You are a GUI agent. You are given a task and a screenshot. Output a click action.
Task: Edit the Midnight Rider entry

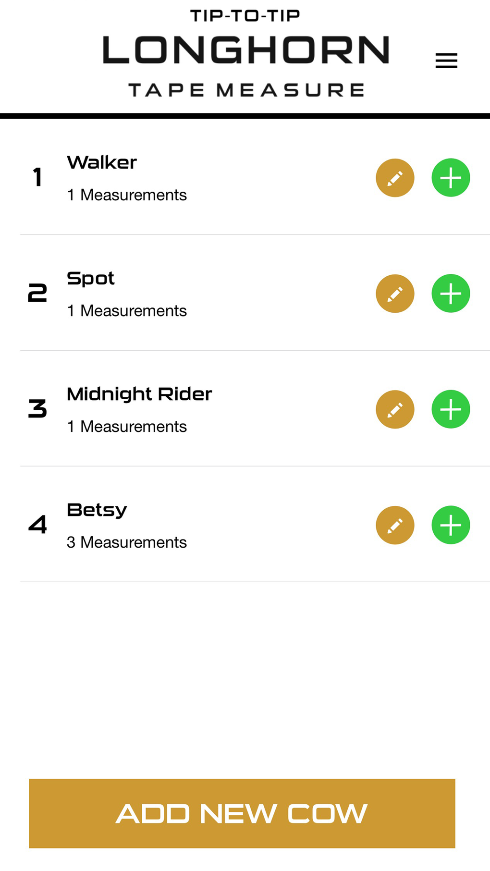tap(395, 409)
